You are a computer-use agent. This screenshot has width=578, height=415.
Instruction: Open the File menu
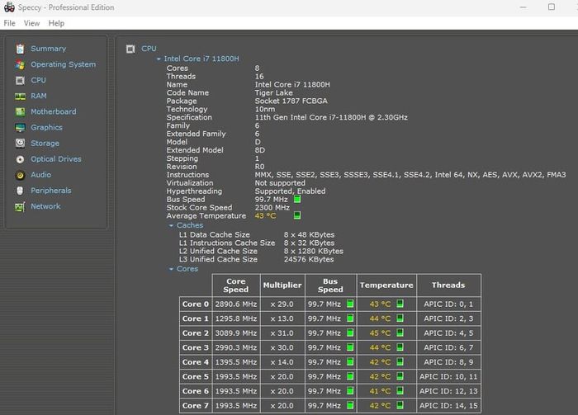click(9, 23)
